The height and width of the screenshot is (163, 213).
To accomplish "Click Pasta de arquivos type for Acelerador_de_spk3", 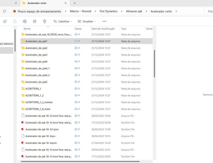I will pyautogui.click(x=131, y=55).
